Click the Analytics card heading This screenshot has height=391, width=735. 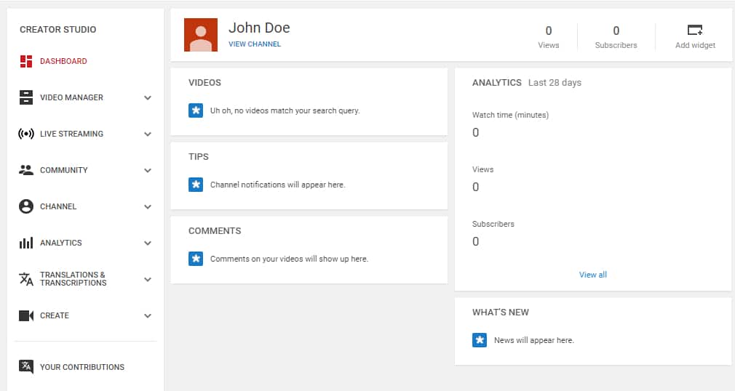pos(496,83)
